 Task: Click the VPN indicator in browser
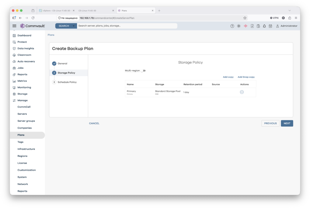point(274,18)
